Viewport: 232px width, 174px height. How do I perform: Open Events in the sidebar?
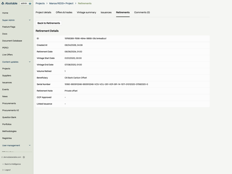[6, 90]
